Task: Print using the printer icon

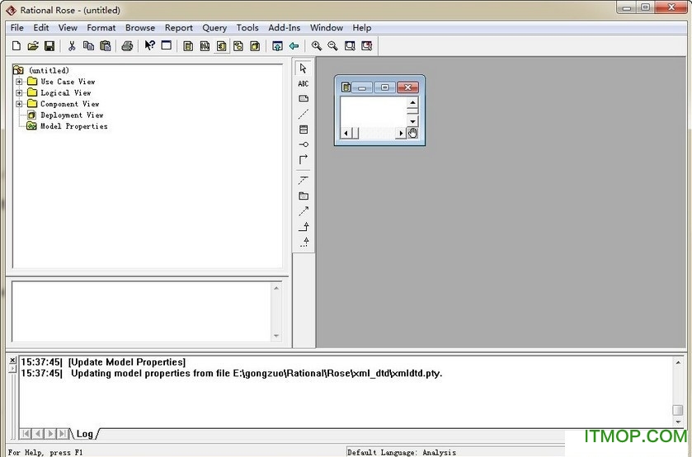Action: [x=127, y=46]
